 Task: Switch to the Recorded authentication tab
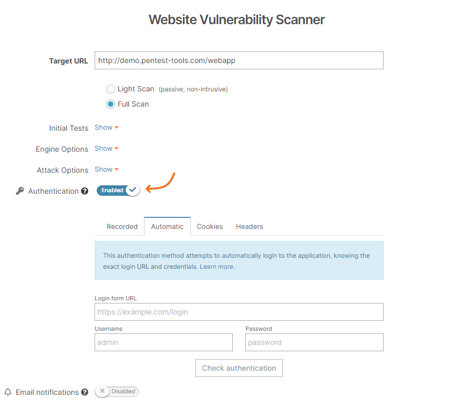pyautogui.click(x=122, y=226)
